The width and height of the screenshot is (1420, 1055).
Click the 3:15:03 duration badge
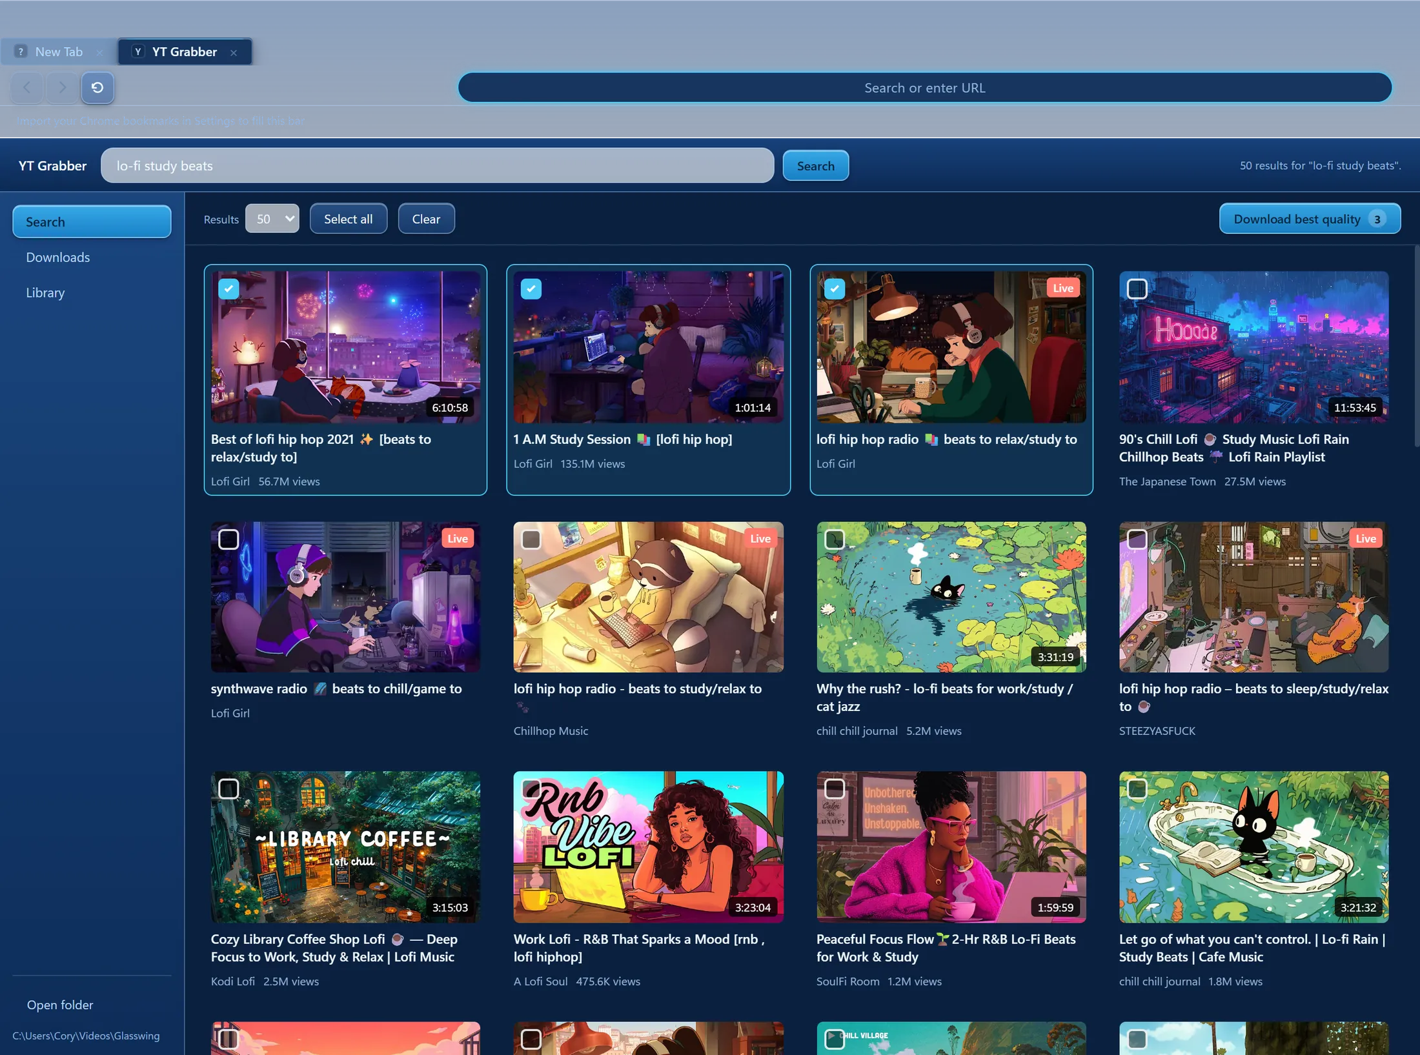450,907
